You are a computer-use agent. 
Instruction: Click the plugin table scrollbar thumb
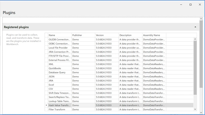[195, 68]
